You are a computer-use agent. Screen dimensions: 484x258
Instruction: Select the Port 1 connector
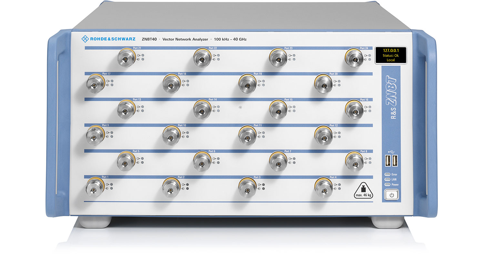pos(95,188)
